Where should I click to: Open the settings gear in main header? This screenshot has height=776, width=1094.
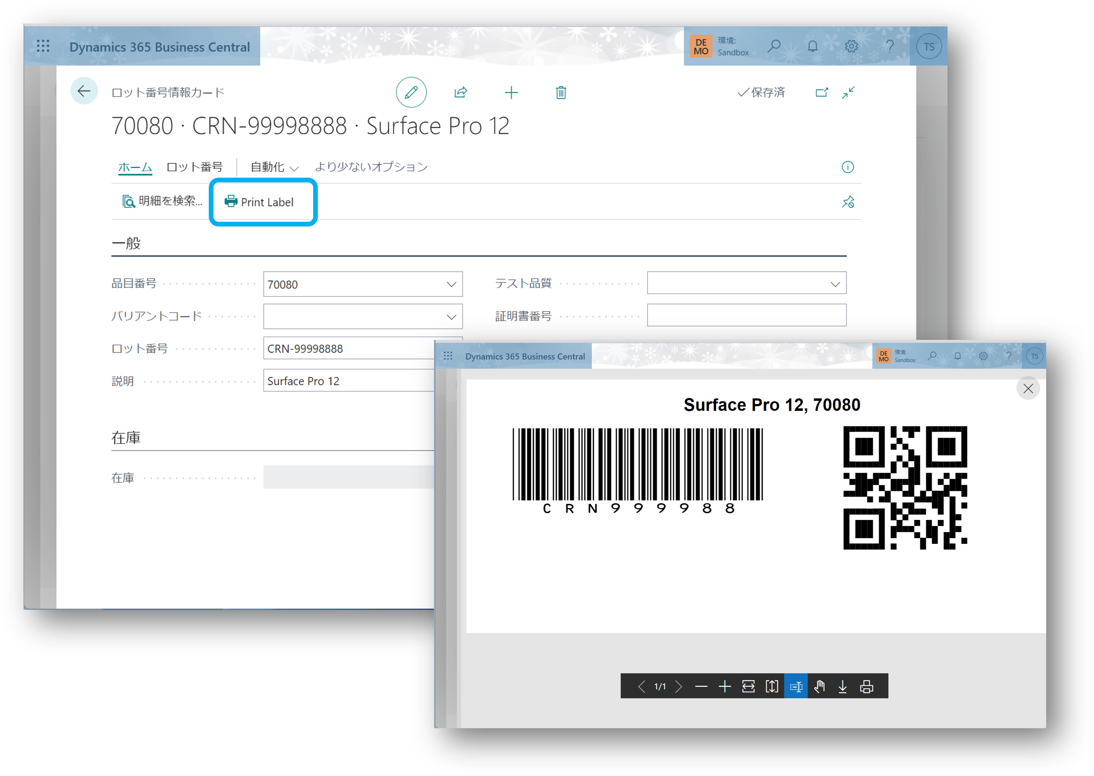[851, 46]
